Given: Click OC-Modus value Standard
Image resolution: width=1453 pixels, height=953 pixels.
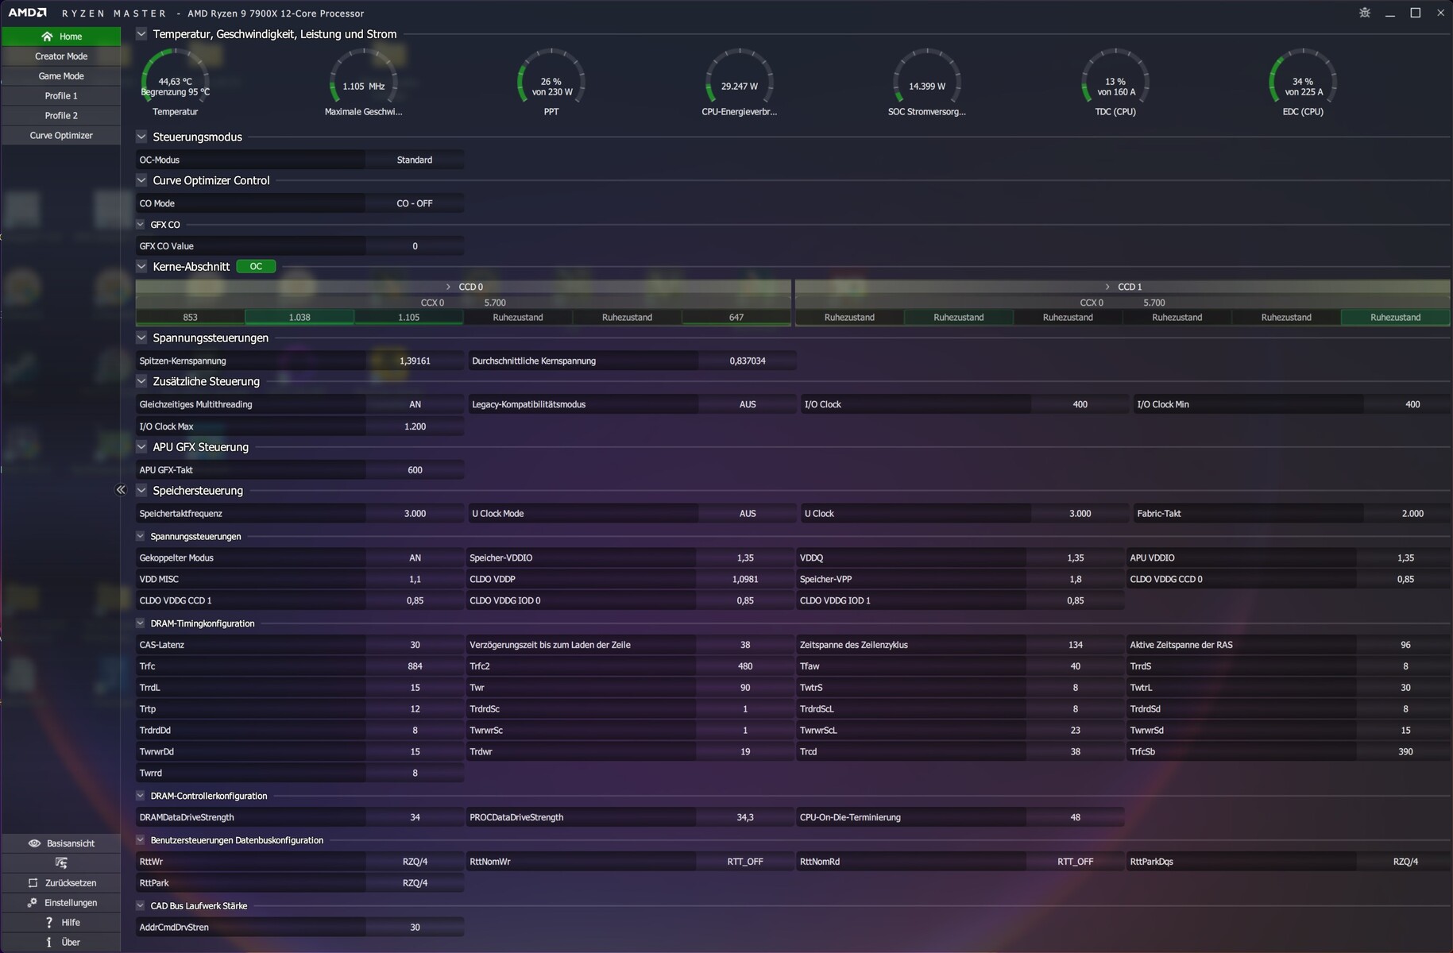Looking at the screenshot, I should tap(415, 160).
